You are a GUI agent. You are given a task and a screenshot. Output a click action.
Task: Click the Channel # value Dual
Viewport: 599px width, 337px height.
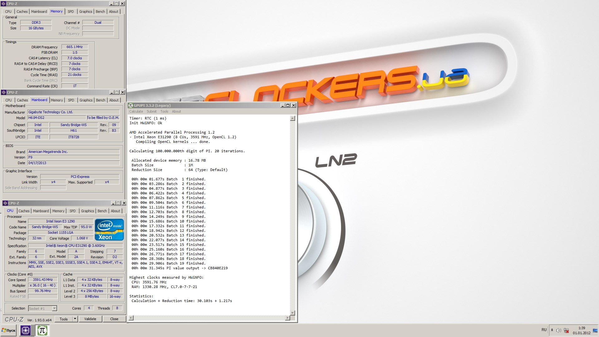98,22
